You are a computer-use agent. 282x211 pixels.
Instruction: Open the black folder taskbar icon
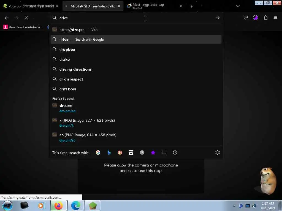tap(25, 206)
